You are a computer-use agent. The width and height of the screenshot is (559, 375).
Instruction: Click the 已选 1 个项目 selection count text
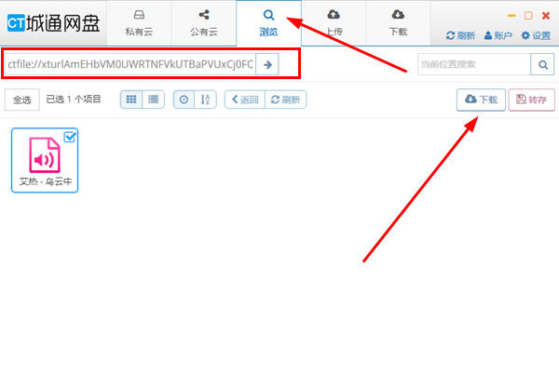pos(74,100)
